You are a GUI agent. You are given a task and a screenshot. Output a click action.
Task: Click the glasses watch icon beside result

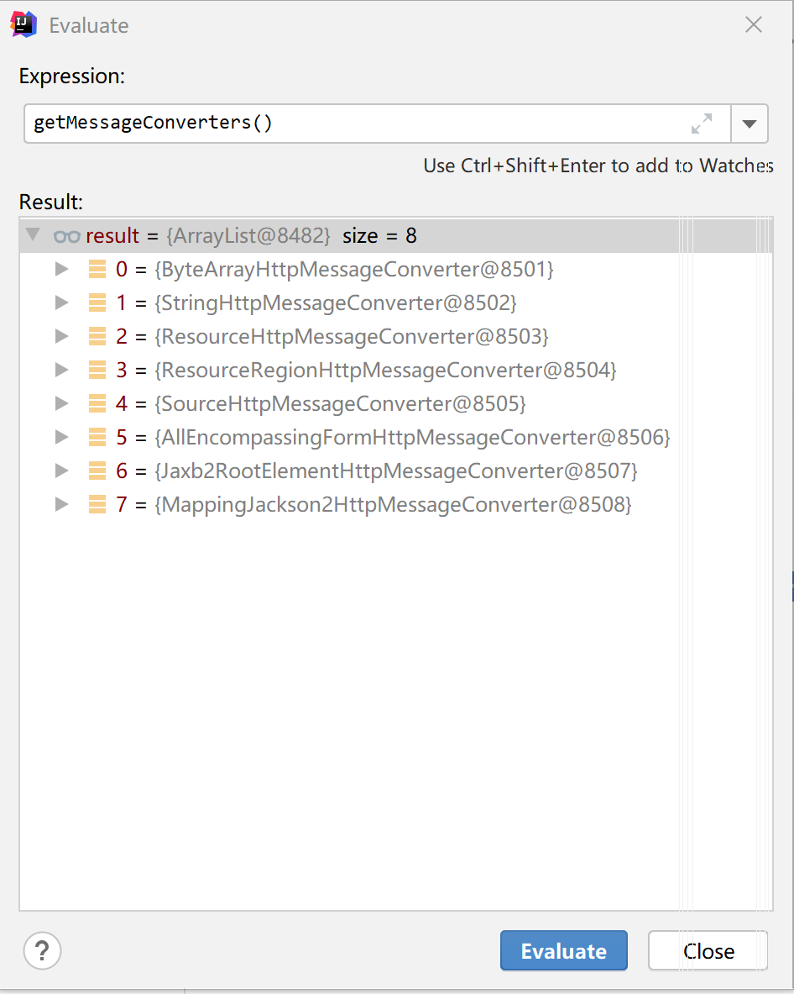[x=66, y=236]
